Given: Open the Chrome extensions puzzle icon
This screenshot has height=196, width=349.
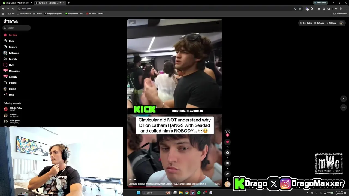Looking at the screenshot, I should (x=312, y=8).
